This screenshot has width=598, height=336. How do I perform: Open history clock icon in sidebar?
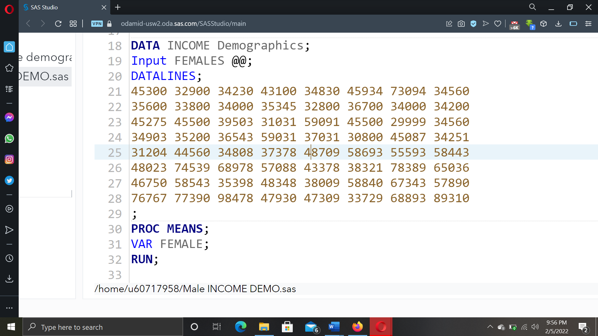[9, 258]
